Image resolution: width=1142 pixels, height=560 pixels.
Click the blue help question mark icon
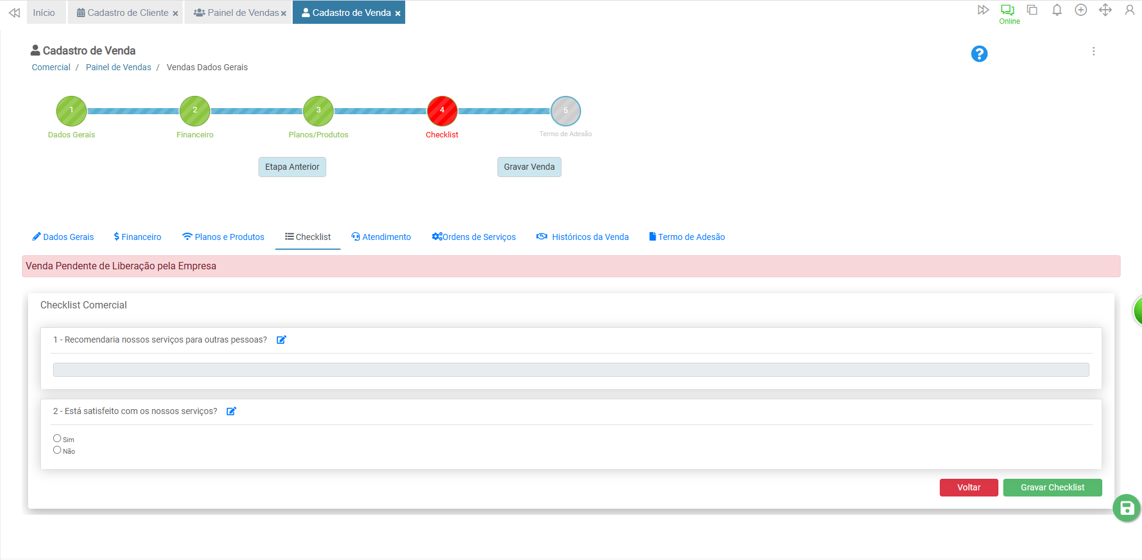point(979,54)
